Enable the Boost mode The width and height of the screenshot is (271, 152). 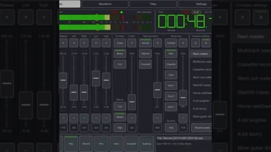pos(119,54)
